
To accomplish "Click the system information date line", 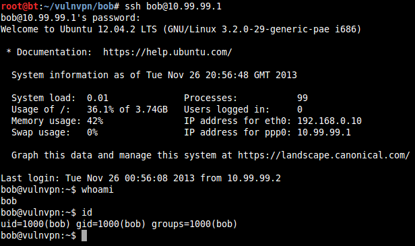I will [x=154, y=75].
